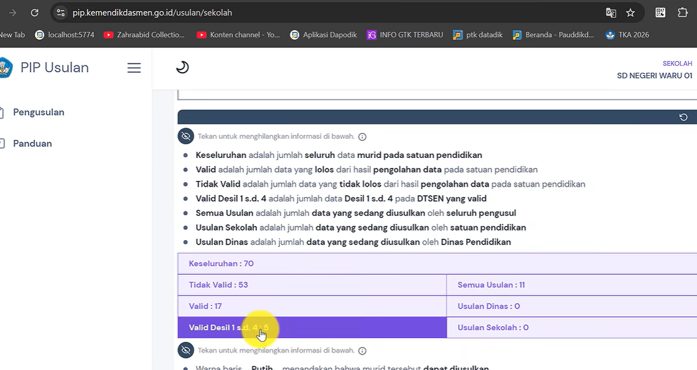
Task: Click the Panduan sidebar icon
Action: tap(2, 144)
